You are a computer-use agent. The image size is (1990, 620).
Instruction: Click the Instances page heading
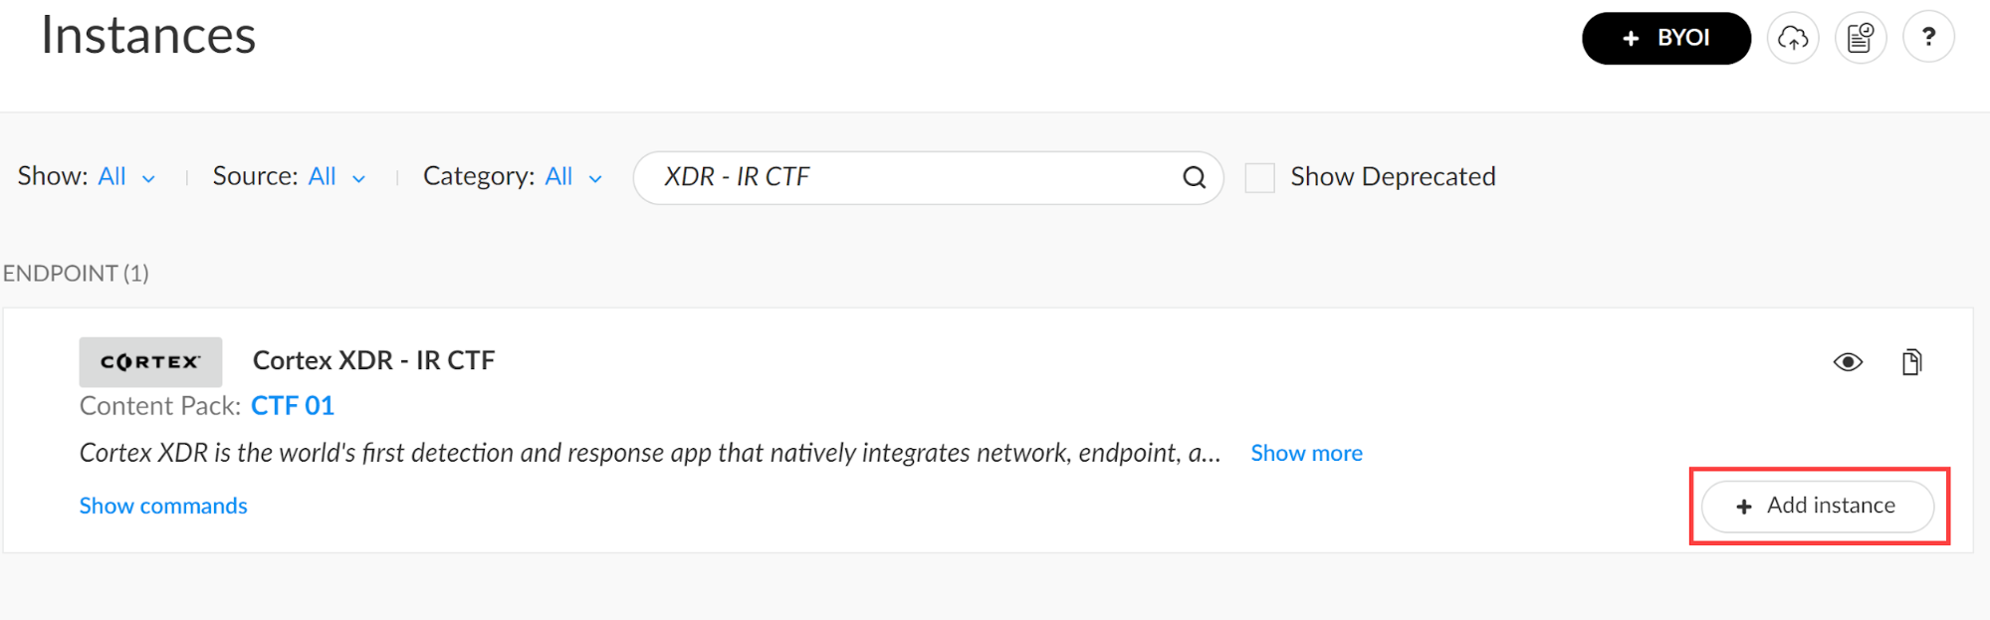click(148, 36)
